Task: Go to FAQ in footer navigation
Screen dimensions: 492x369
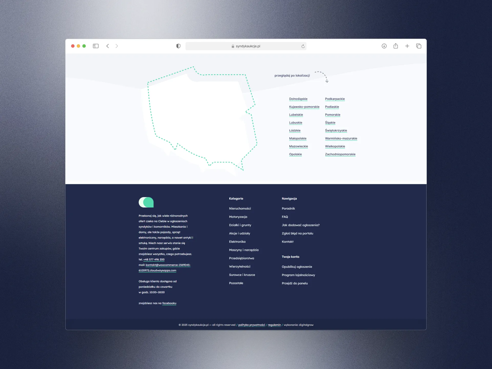Action: (x=285, y=217)
